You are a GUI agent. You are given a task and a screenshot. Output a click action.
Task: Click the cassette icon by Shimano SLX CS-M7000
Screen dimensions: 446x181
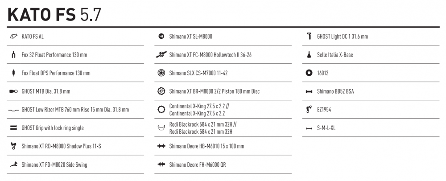161,73
